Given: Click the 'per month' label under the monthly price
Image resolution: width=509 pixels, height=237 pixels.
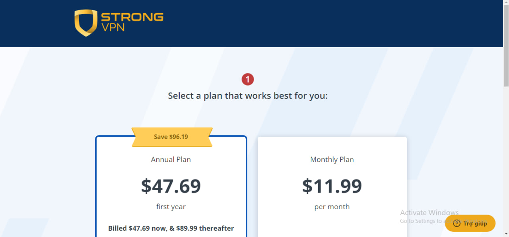Looking at the screenshot, I should 332,206.
